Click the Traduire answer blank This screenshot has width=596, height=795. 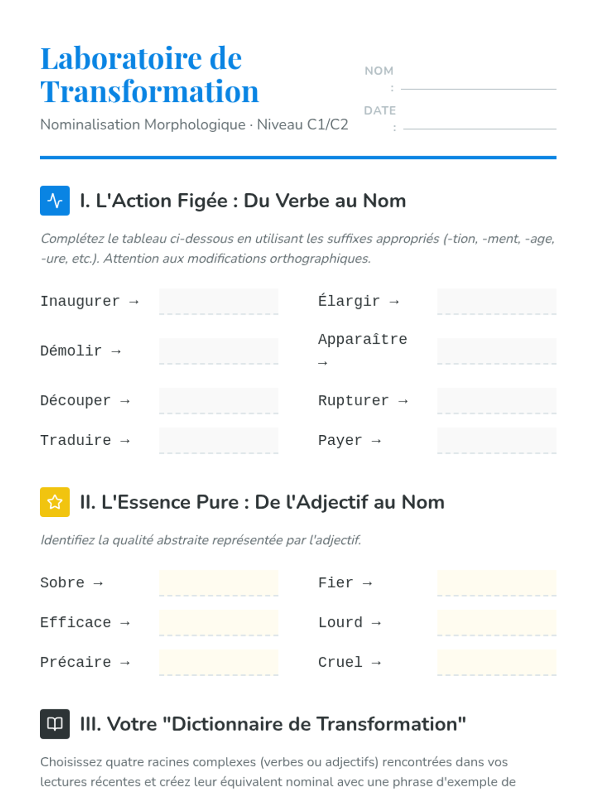tap(219, 440)
